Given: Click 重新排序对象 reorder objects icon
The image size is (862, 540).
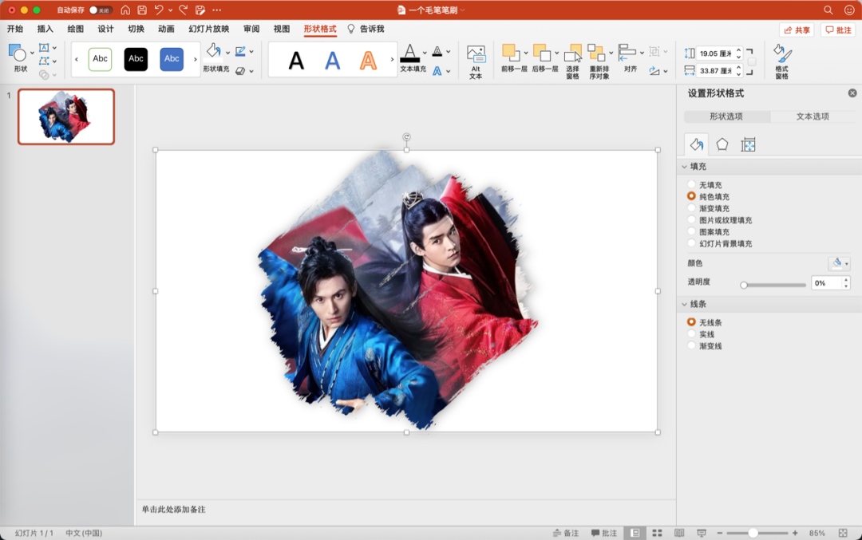Looking at the screenshot, I should pyautogui.click(x=596, y=53).
